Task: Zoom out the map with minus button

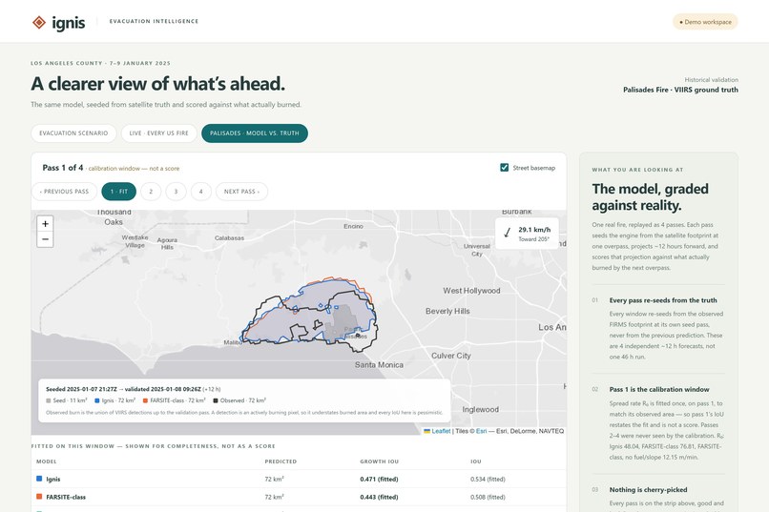Action: 45,239
